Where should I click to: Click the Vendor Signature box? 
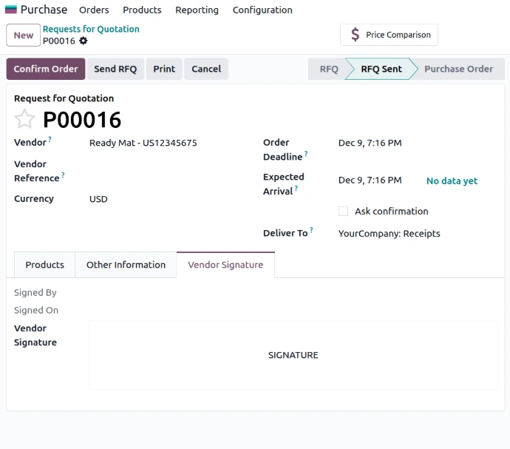coord(293,355)
